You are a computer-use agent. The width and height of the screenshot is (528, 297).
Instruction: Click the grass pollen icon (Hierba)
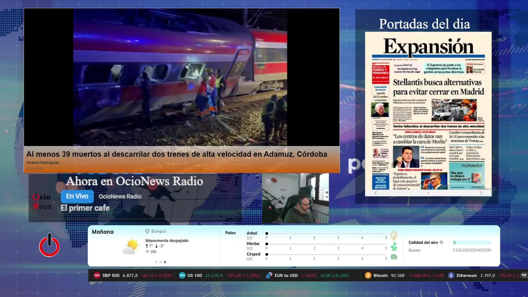[394, 246]
